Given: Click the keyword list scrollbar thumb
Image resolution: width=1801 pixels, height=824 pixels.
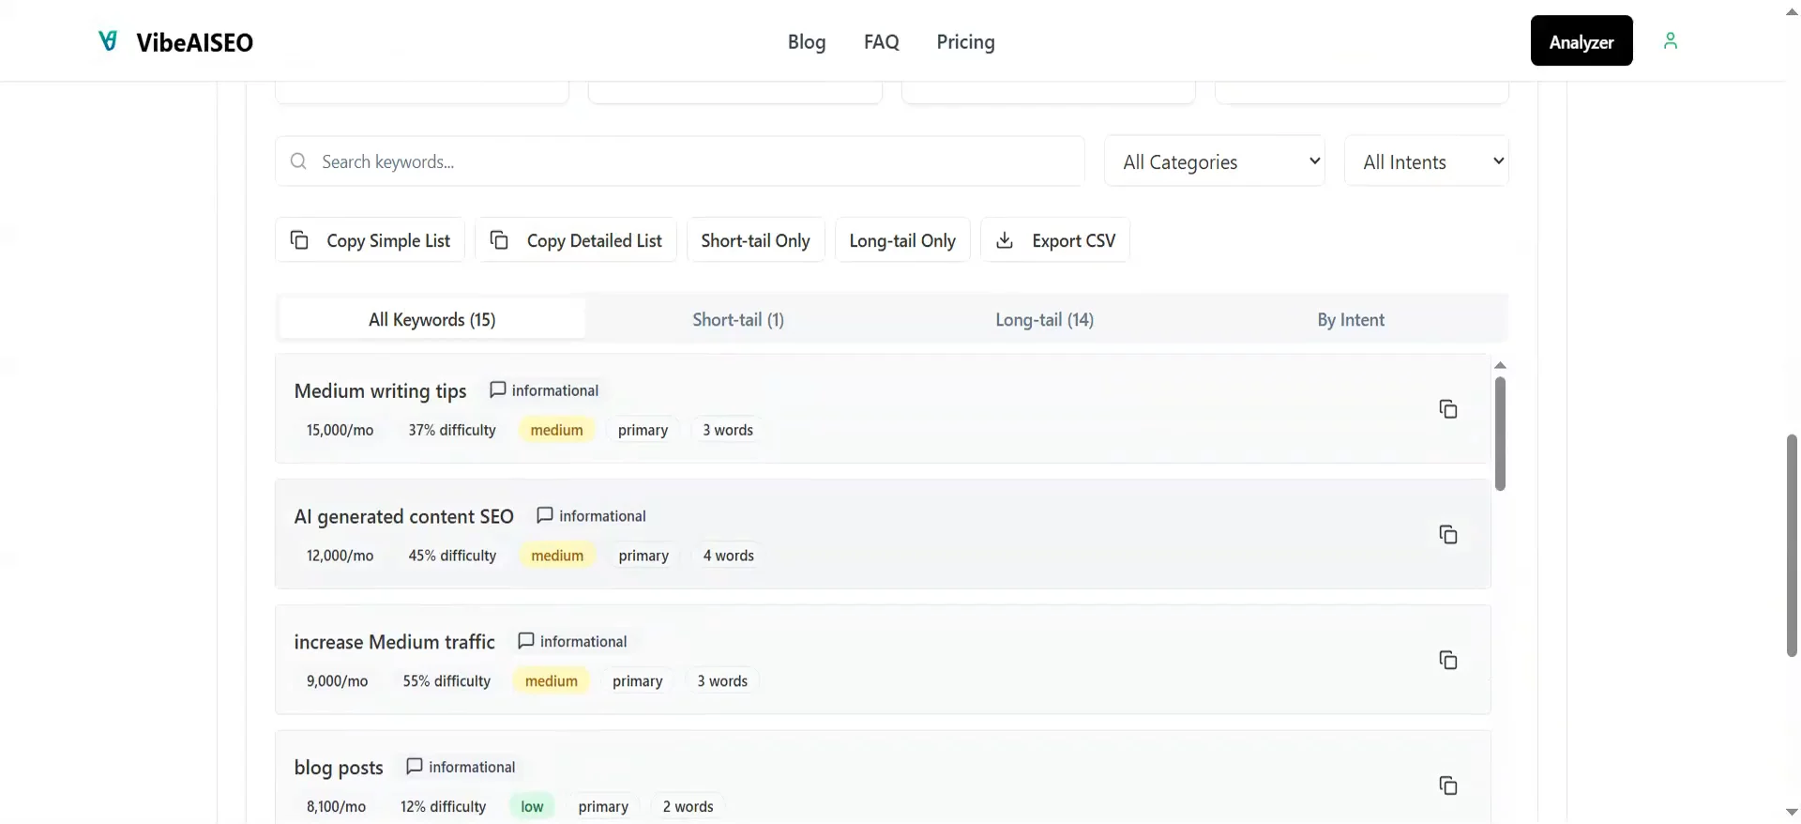Looking at the screenshot, I should pos(1500,434).
